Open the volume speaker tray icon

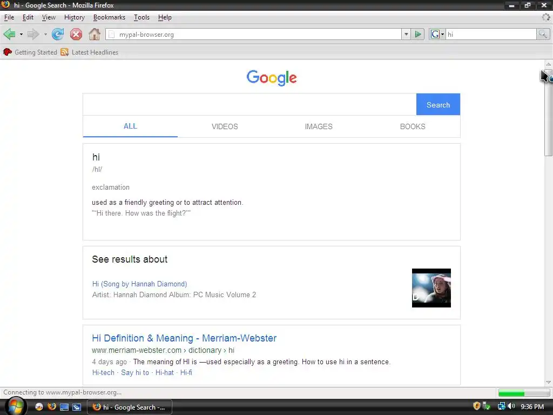tap(511, 406)
